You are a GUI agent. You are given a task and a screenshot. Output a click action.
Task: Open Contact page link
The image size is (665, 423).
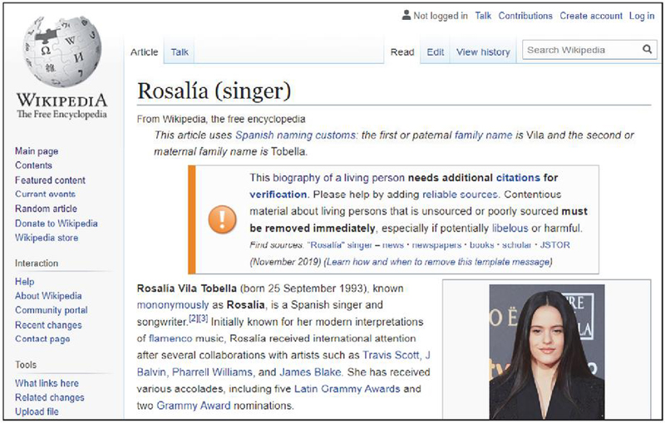click(42, 339)
